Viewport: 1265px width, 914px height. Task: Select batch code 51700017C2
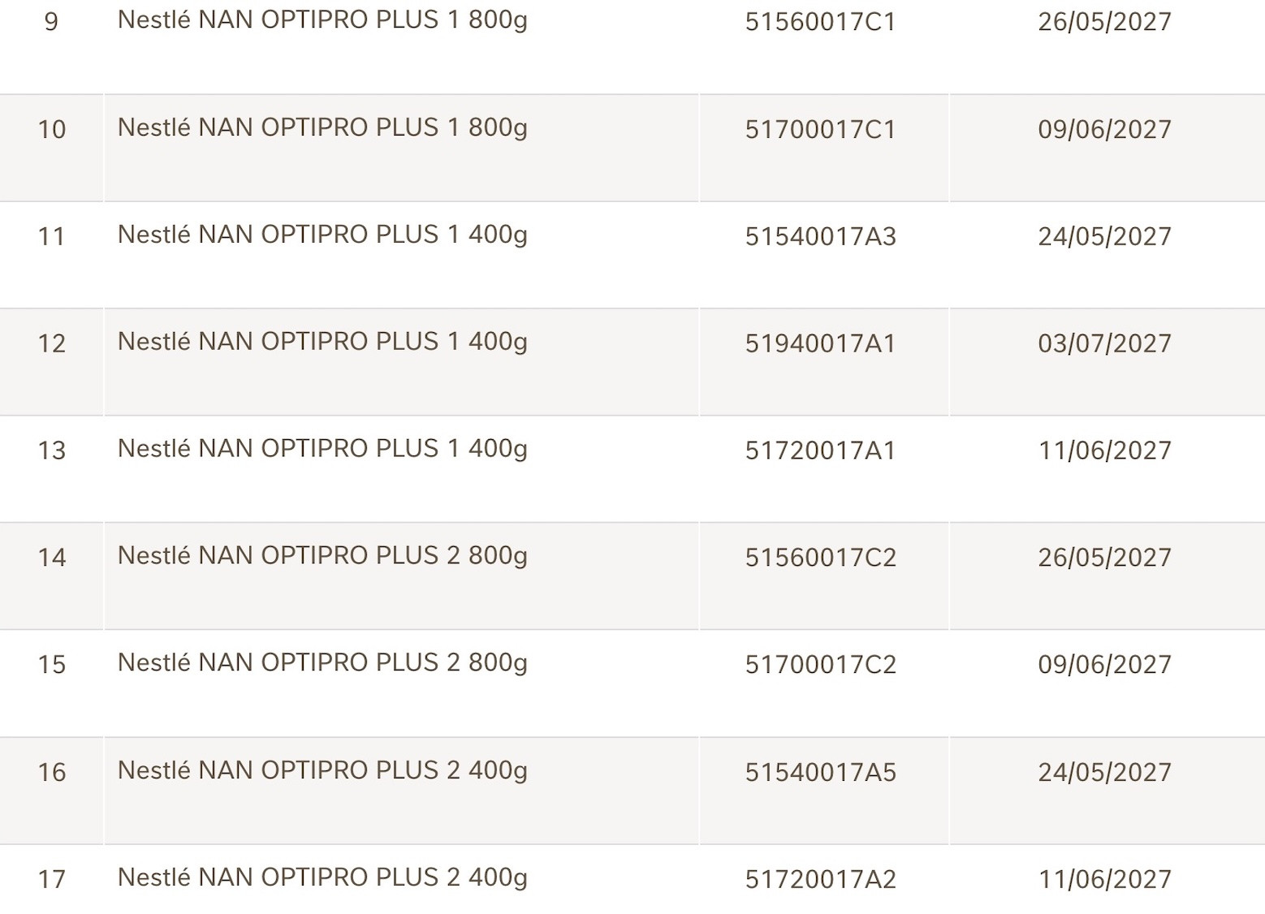[820, 665]
